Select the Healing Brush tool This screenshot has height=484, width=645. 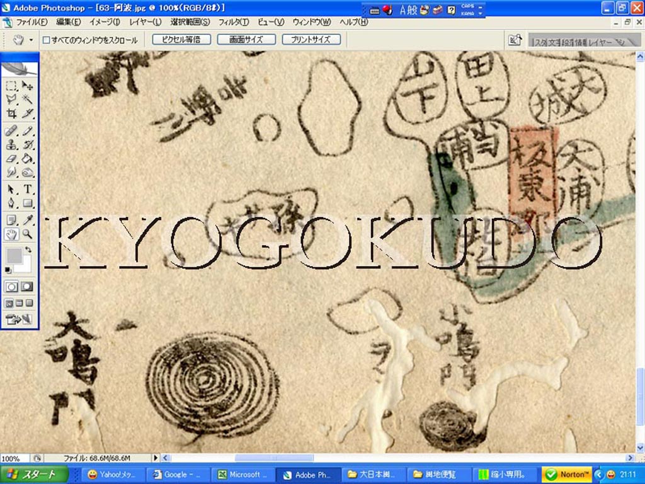point(11,131)
